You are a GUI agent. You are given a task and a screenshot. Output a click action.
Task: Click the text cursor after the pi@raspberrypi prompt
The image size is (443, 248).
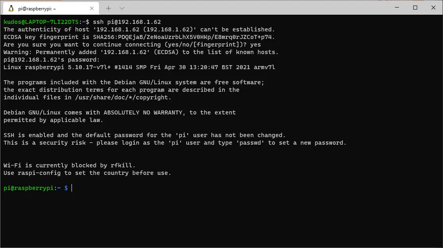click(x=72, y=188)
